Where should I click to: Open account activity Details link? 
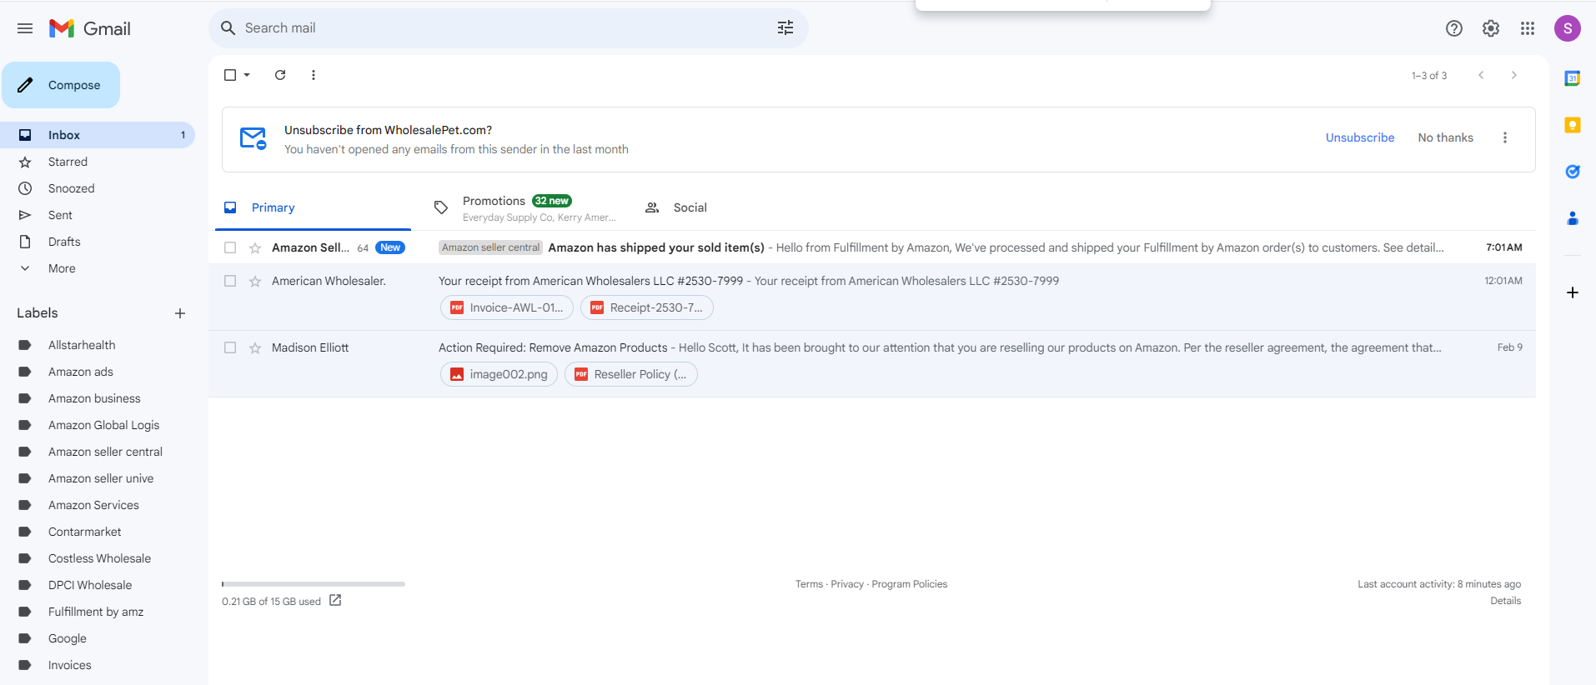click(x=1506, y=601)
